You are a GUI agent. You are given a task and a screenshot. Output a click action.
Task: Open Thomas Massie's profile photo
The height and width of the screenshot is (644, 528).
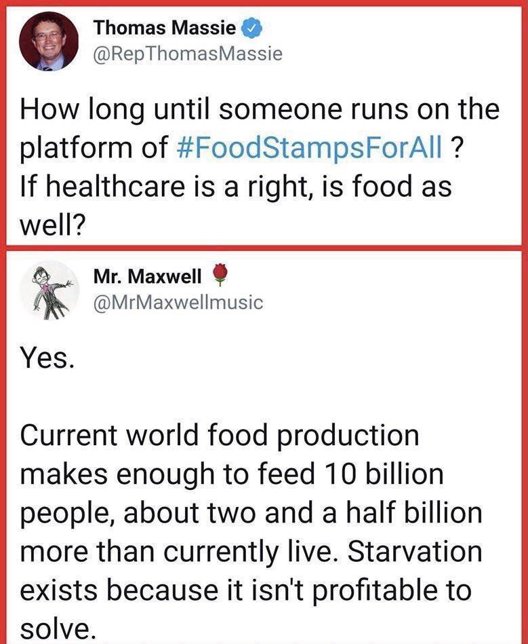click(x=48, y=41)
